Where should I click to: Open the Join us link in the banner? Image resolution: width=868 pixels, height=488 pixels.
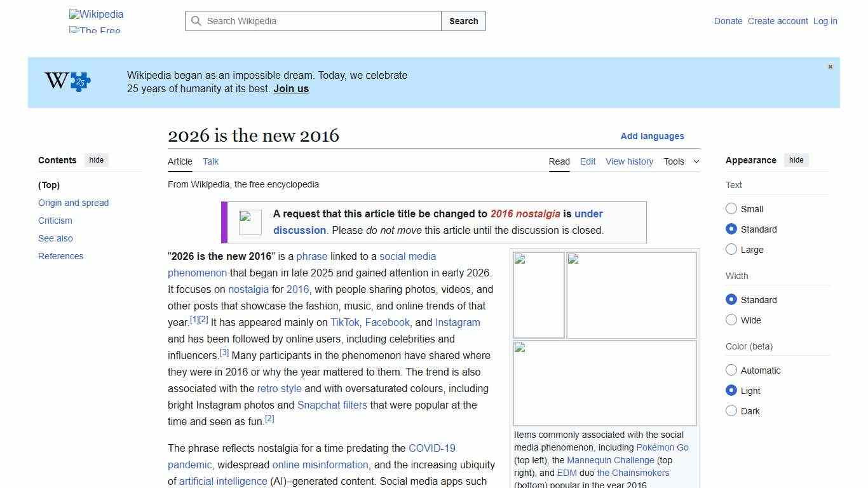tap(290, 88)
